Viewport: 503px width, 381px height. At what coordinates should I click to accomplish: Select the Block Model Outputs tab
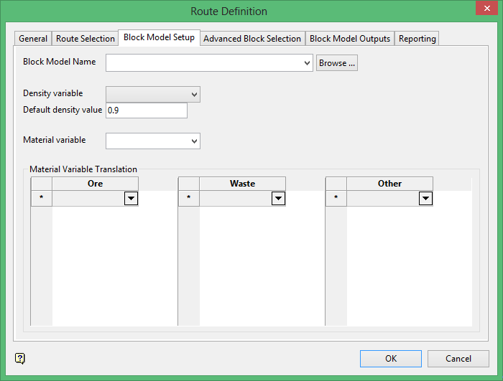[350, 39]
